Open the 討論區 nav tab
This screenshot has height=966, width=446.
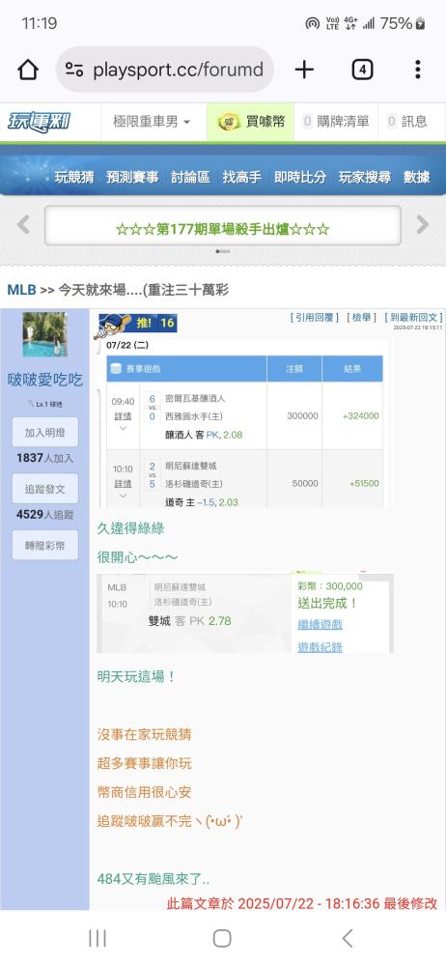tap(190, 178)
